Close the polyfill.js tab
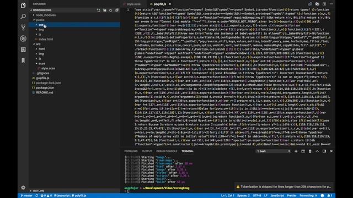Image resolution: width=353 pixels, height=198 pixels. click(170, 4)
